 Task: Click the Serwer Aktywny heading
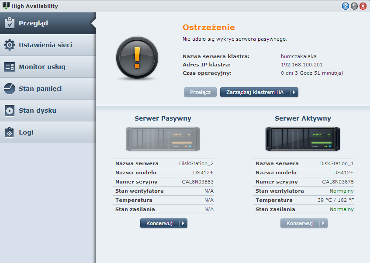[x=303, y=118]
